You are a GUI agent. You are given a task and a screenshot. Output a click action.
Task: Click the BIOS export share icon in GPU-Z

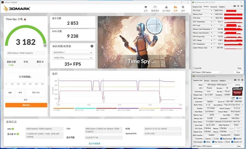point(233,98)
